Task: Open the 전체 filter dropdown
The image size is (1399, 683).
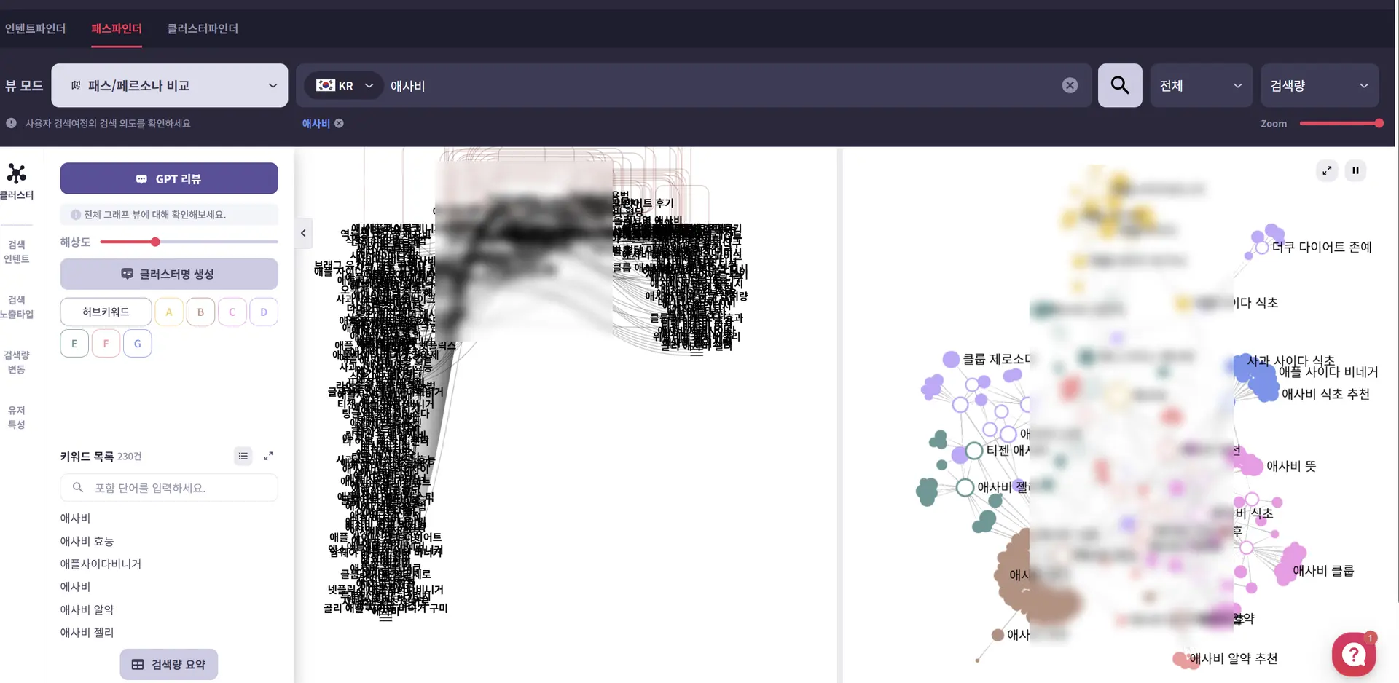Action: tap(1201, 85)
